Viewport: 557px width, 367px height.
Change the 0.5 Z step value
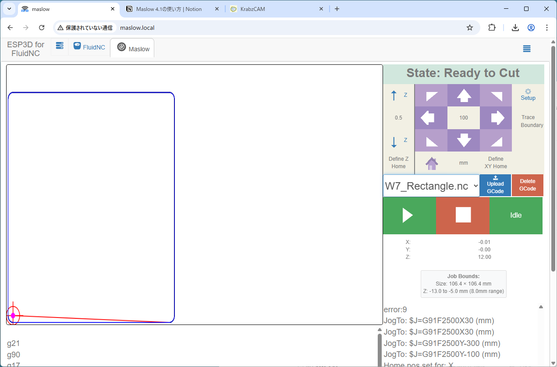(x=398, y=118)
